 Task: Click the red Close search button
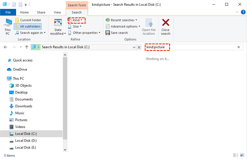[165, 27]
